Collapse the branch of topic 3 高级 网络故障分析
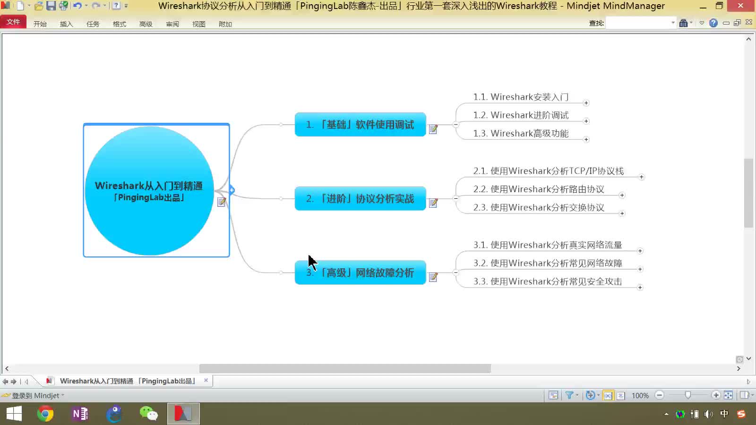Image resolution: width=756 pixels, height=425 pixels. point(455,272)
